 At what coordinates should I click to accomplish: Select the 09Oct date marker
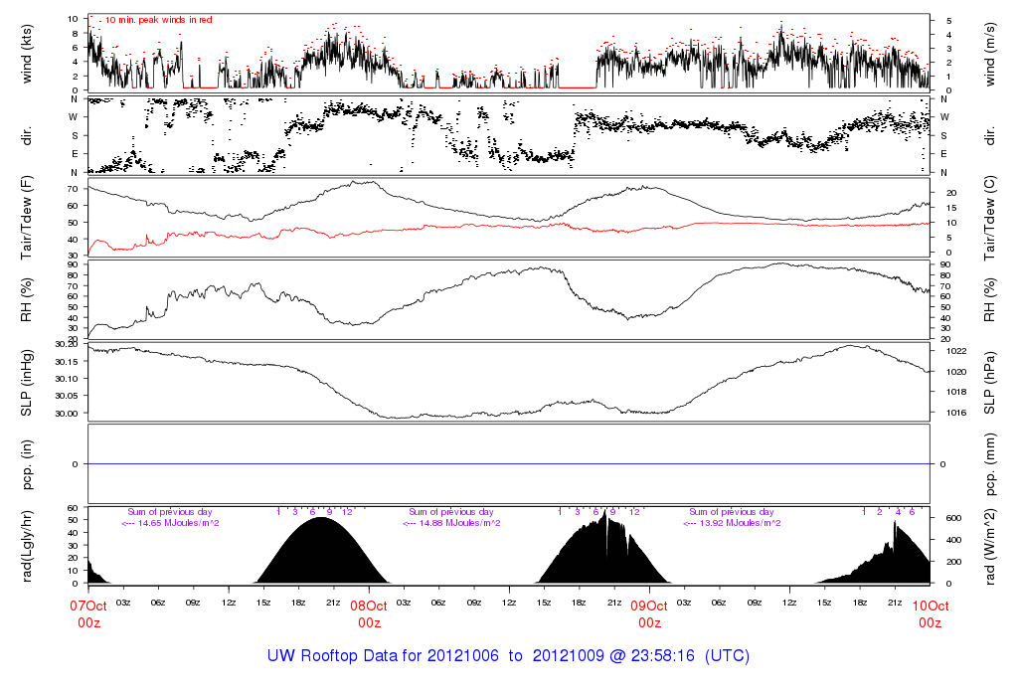click(x=649, y=605)
